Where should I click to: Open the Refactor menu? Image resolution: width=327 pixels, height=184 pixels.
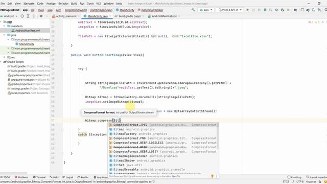(x=63, y=4)
